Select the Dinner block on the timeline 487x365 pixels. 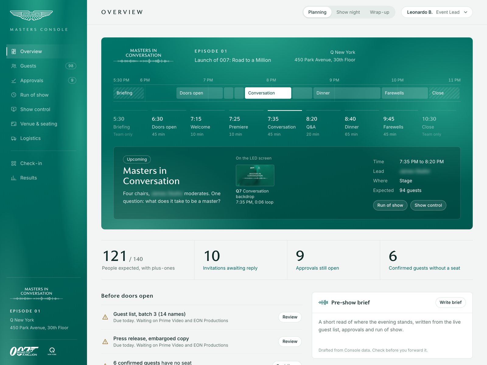pos(347,93)
